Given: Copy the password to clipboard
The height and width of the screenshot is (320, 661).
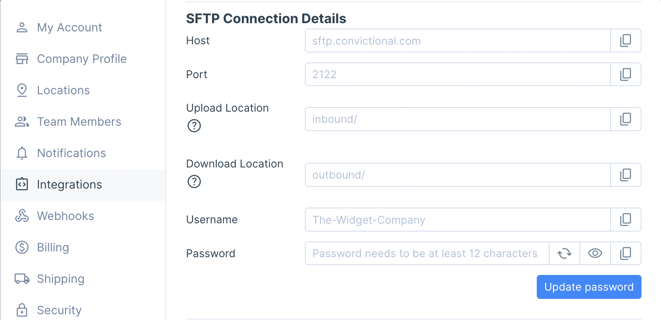Looking at the screenshot, I should [625, 253].
